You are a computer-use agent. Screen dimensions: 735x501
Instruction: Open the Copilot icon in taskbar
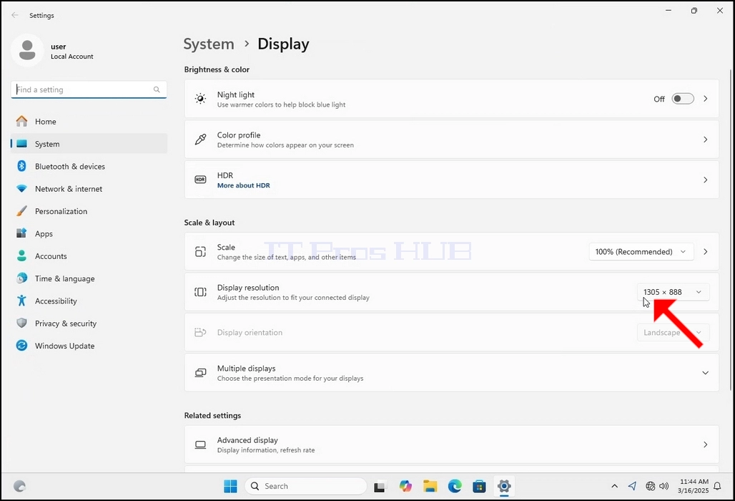pos(405,486)
